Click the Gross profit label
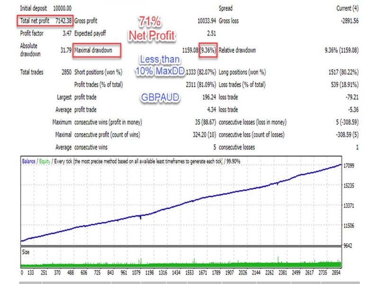 pos(86,21)
